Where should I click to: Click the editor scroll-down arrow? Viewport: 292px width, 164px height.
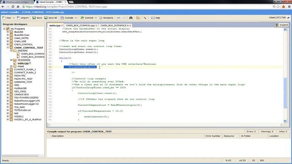[x=285, y=121]
